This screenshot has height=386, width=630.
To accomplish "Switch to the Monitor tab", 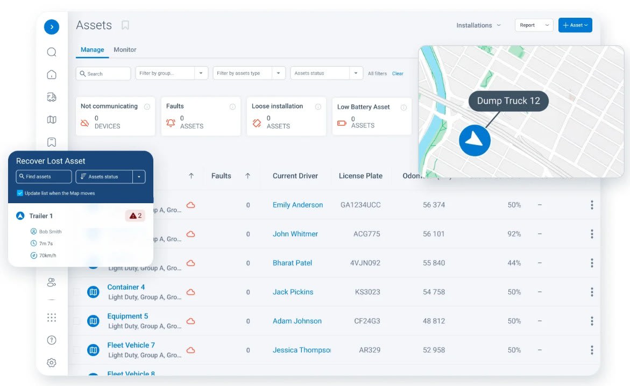I will coord(125,50).
